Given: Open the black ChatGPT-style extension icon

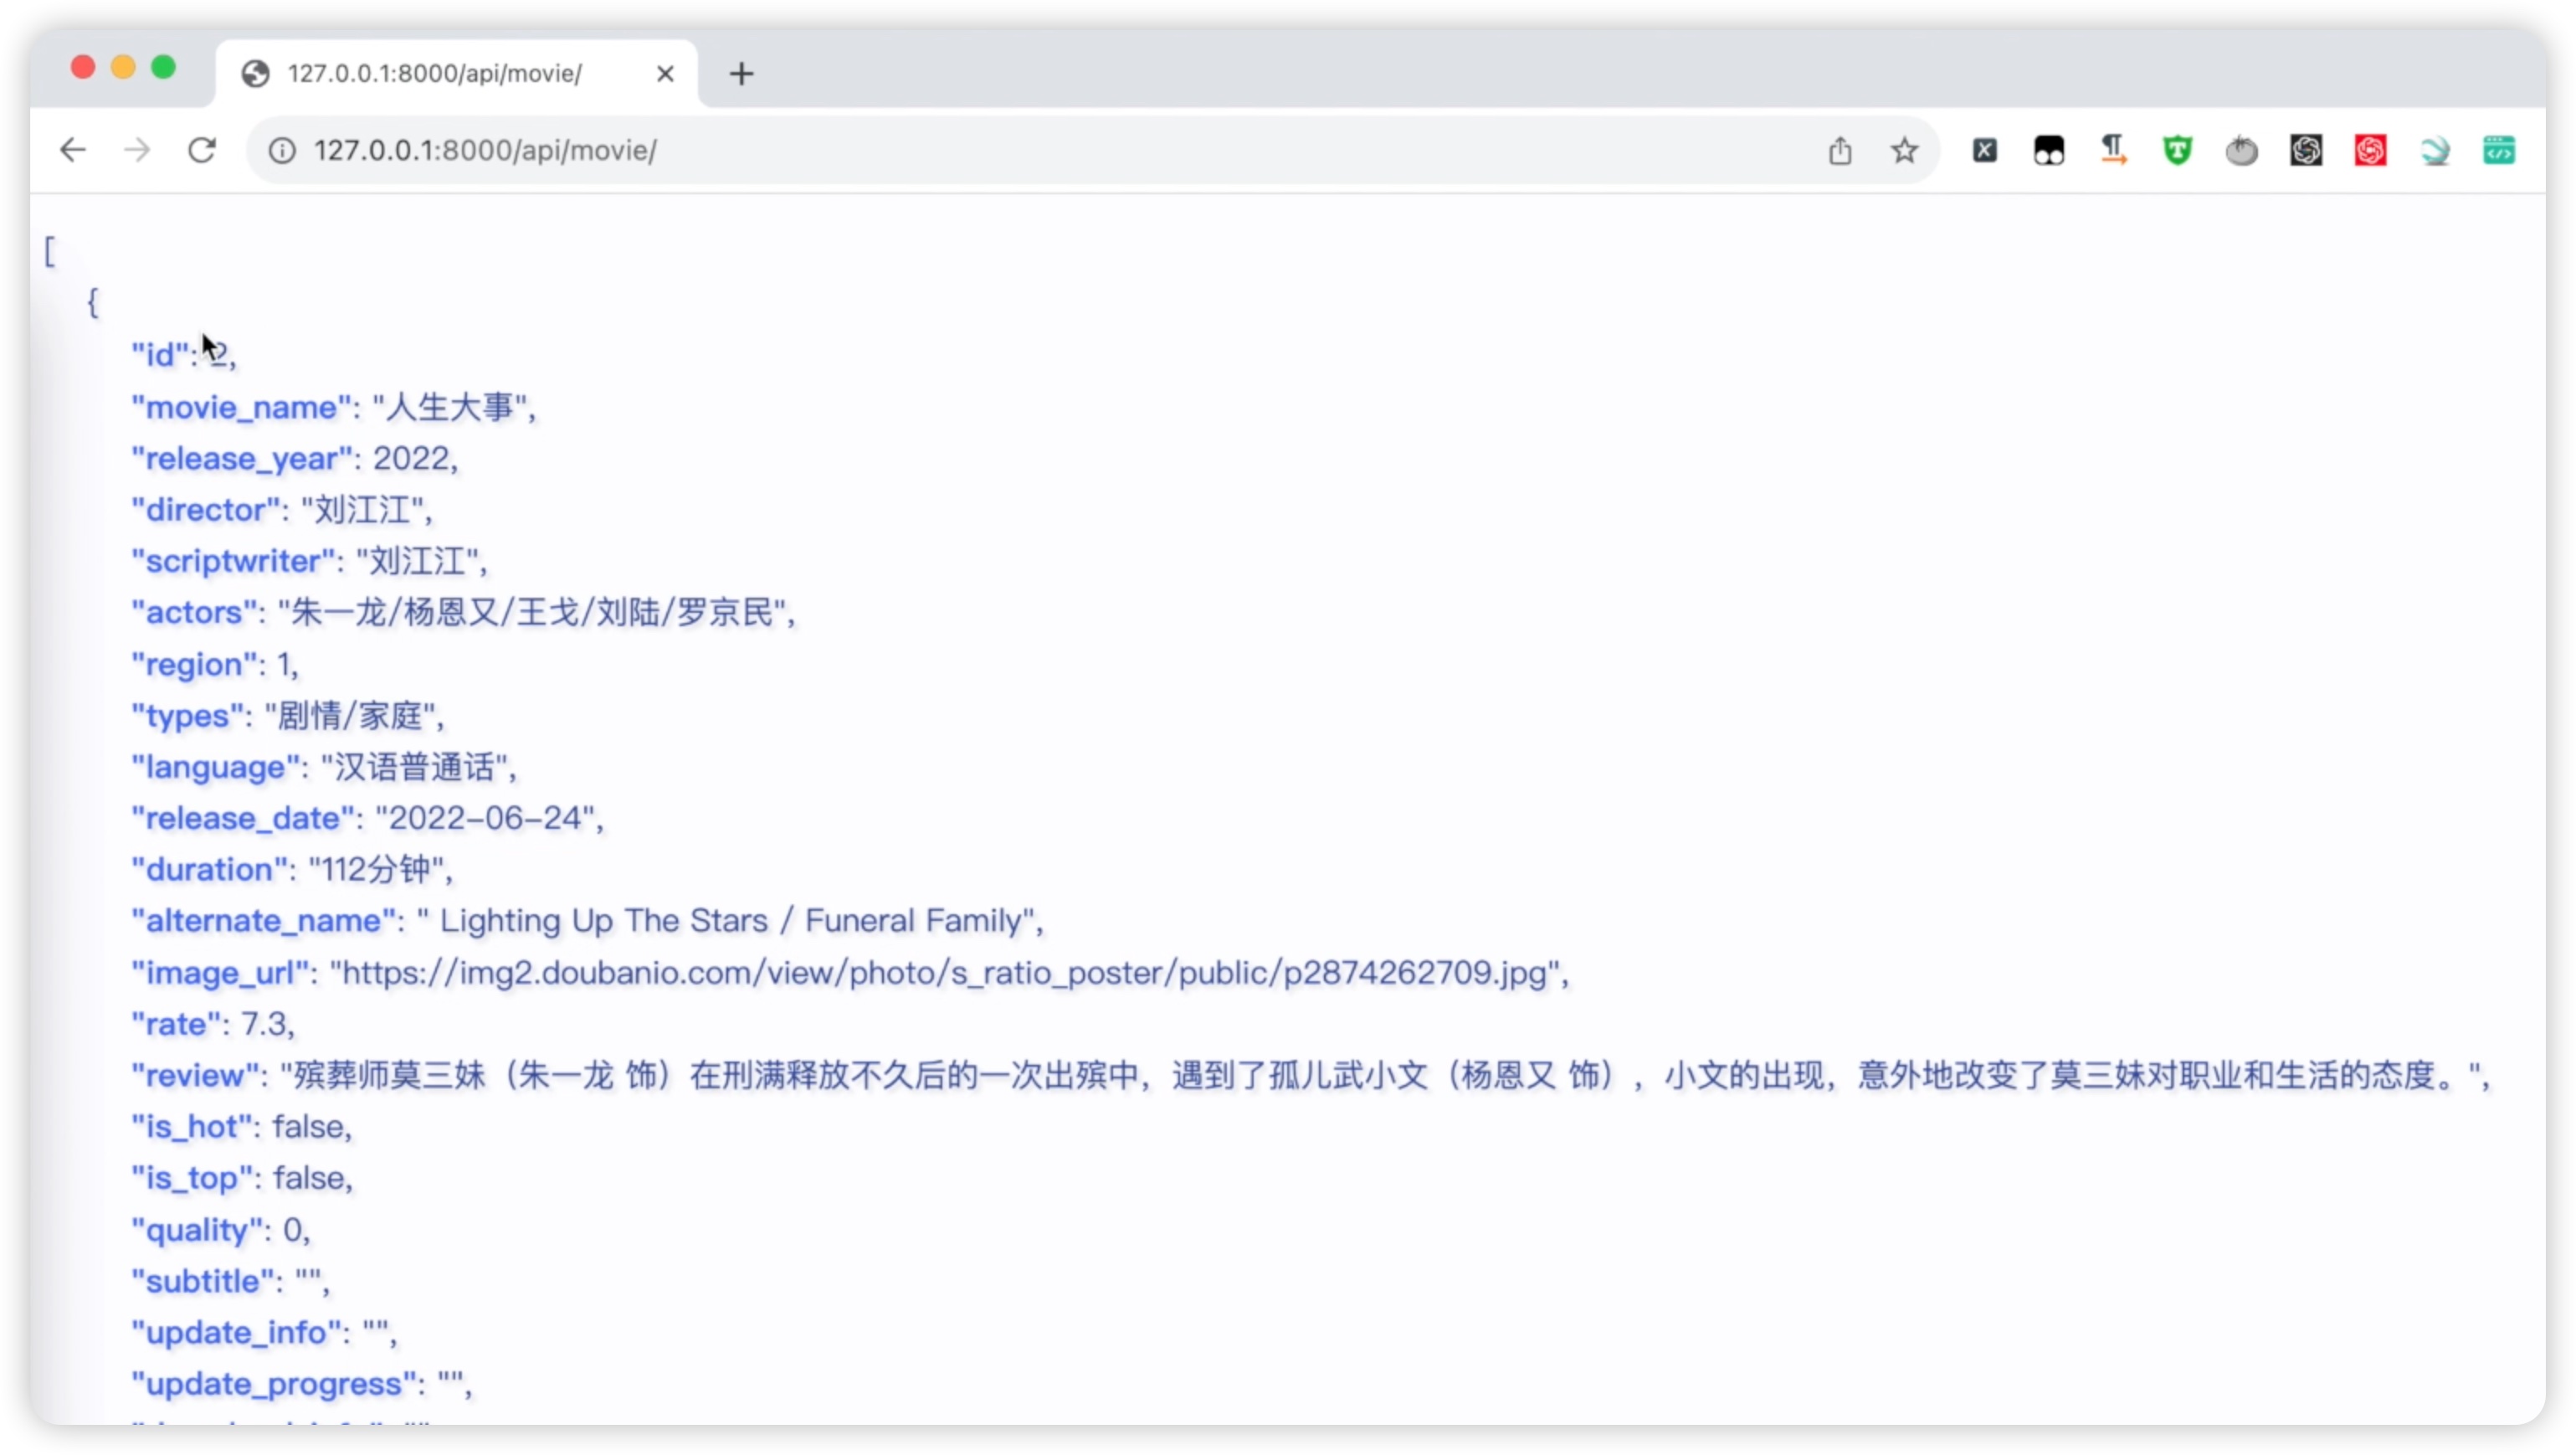Looking at the screenshot, I should coord(2306,151).
